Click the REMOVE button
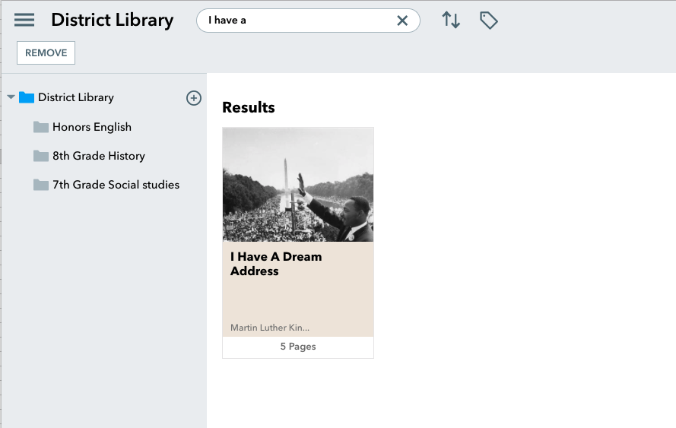This screenshot has width=676, height=428. pos(46,53)
